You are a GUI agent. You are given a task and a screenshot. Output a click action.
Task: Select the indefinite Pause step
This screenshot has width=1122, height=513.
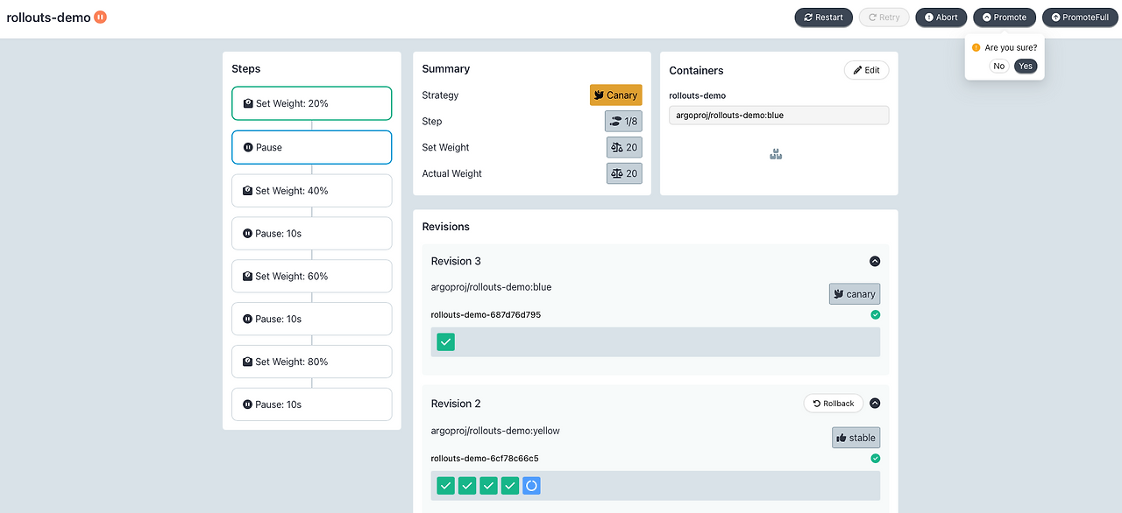coord(311,147)
